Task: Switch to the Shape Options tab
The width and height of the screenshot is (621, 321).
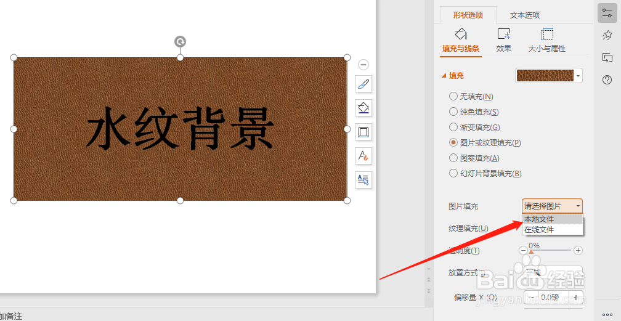Action: pos(468,15)
